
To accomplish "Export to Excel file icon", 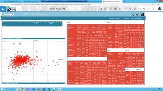I will (135, 9).
